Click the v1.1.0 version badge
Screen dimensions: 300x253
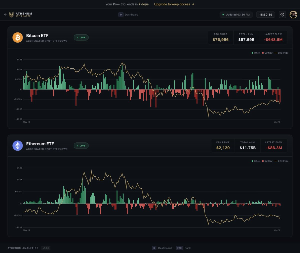pyautogui.click(x=46, y=248)
